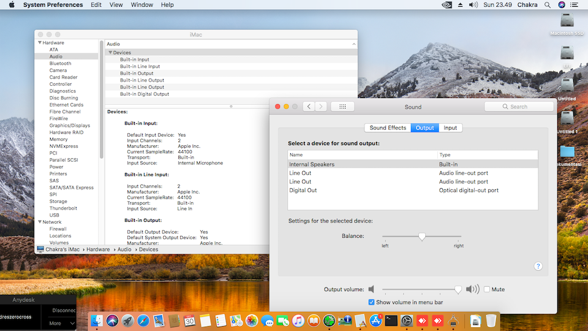Open Notes in the Dock

coord(205,321)
